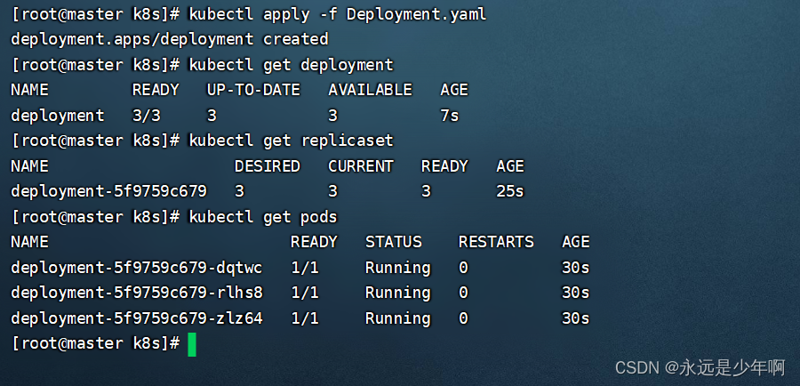The height and width of the screenshot is (386, 800).
Task: Click the RESTARTS column header
Action: (x=496, y=242)
